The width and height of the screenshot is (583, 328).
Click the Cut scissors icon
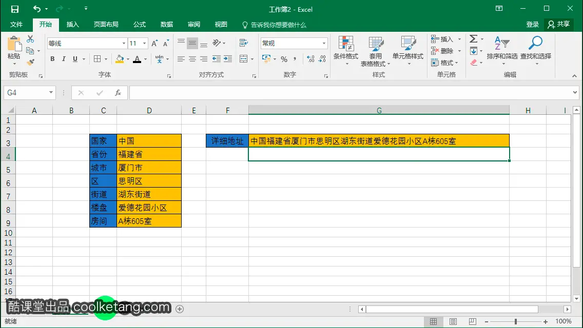[30, 39]
